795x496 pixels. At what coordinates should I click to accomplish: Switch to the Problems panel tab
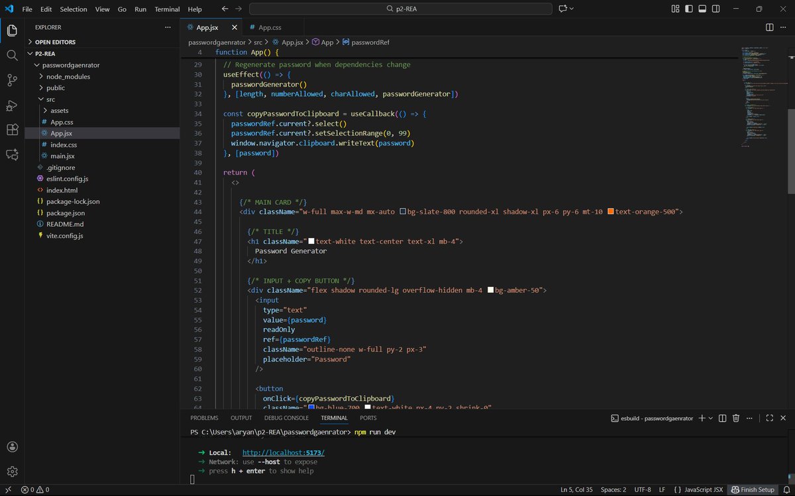click(x=204, y=418)
